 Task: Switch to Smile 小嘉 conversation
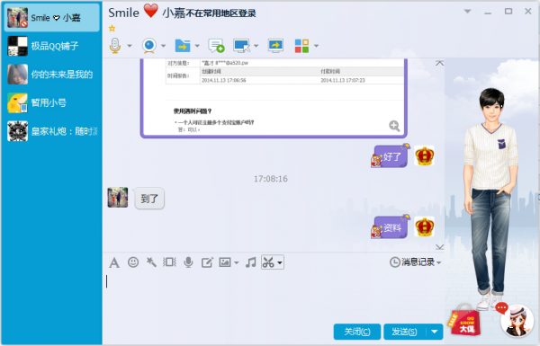tap(51, 18)
